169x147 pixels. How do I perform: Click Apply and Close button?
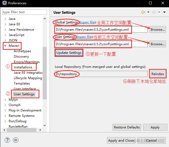121,141
